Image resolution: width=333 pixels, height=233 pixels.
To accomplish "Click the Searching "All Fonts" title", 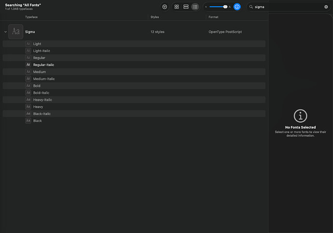I will (x=23, y=5).
